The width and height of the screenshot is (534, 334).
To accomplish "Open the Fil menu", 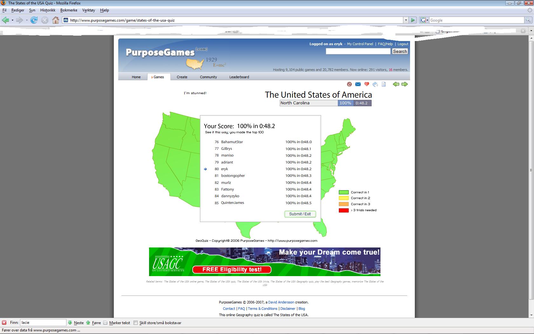I will pos(4,10).
